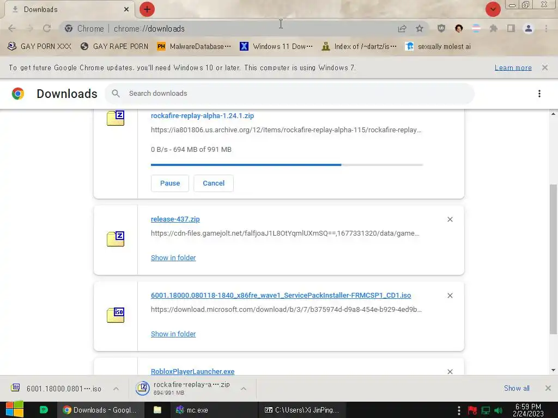Screen dimensions: 558x418
Task: Select the Downloads browser tab
Action: tap(69, 10)
